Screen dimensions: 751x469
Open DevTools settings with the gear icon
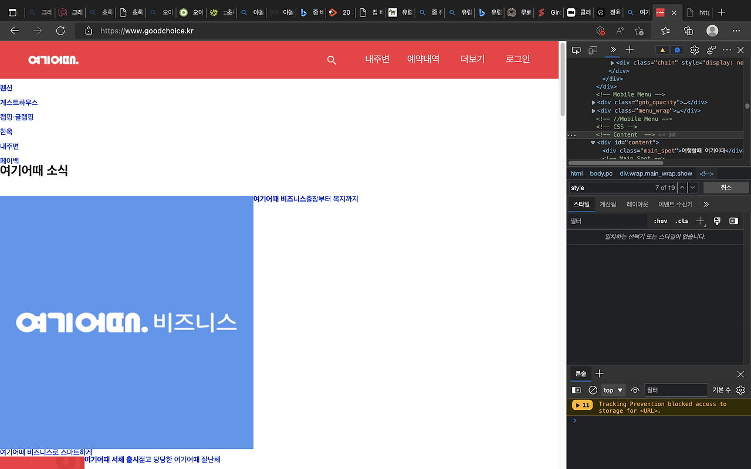[x=695, y=50]
